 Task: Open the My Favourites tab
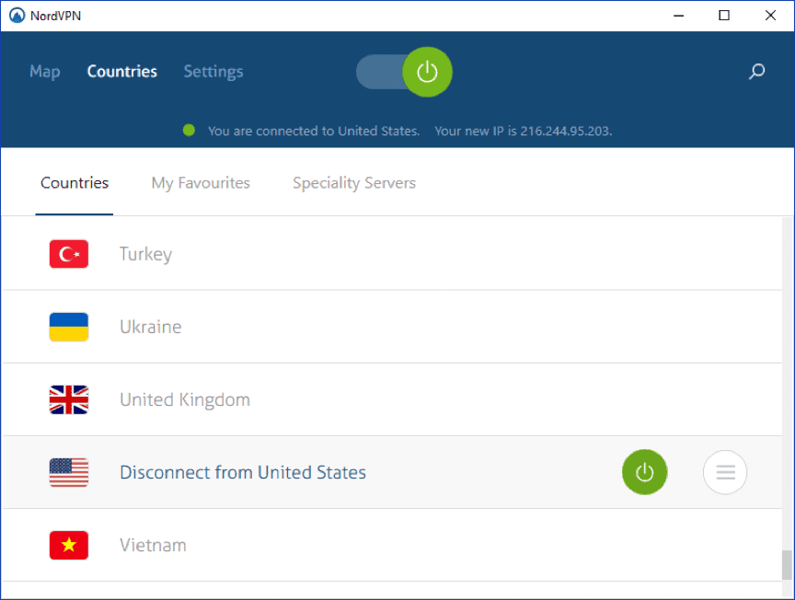[201, 182]
